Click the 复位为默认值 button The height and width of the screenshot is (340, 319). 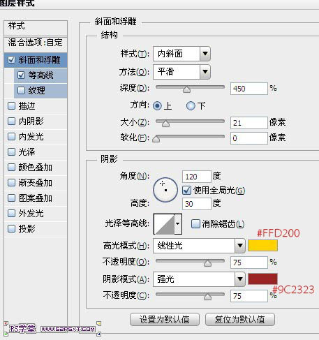(x=240, y=320)
